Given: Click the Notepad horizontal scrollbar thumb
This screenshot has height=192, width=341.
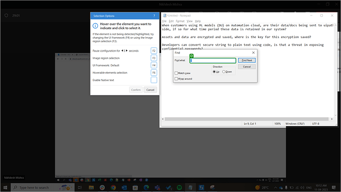Looking at the screenshot, I should (247, 119).
